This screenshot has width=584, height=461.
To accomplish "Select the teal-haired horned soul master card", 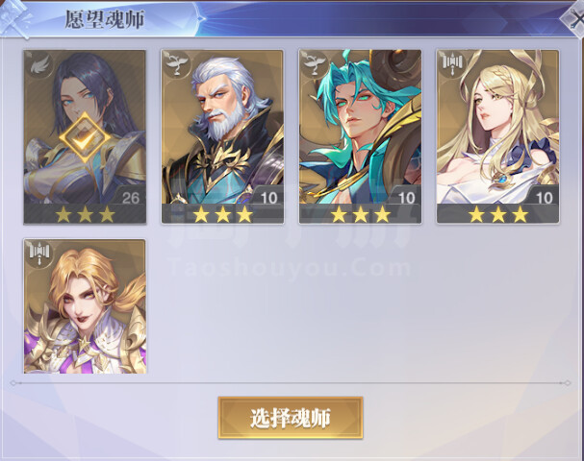I will pos(360,136).
